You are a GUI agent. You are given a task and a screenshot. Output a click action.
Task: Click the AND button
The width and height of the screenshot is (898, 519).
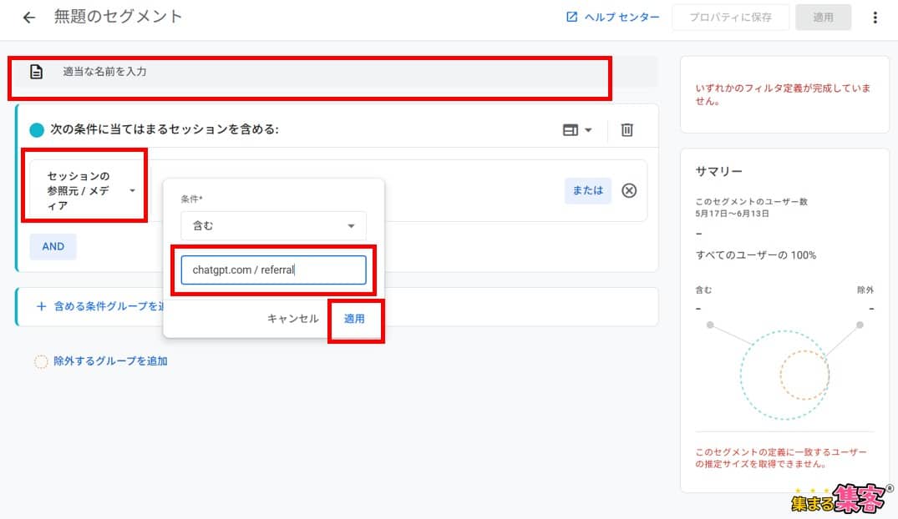tap(53, 247)
